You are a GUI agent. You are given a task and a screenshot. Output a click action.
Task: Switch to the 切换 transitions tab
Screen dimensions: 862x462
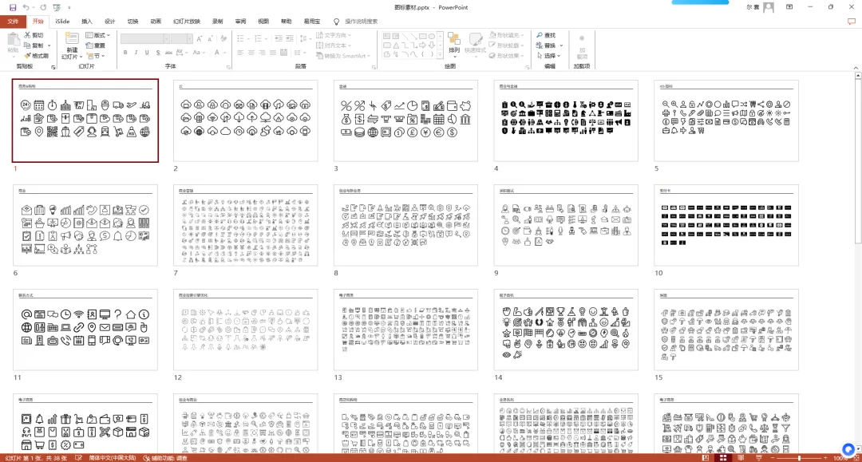133,22
